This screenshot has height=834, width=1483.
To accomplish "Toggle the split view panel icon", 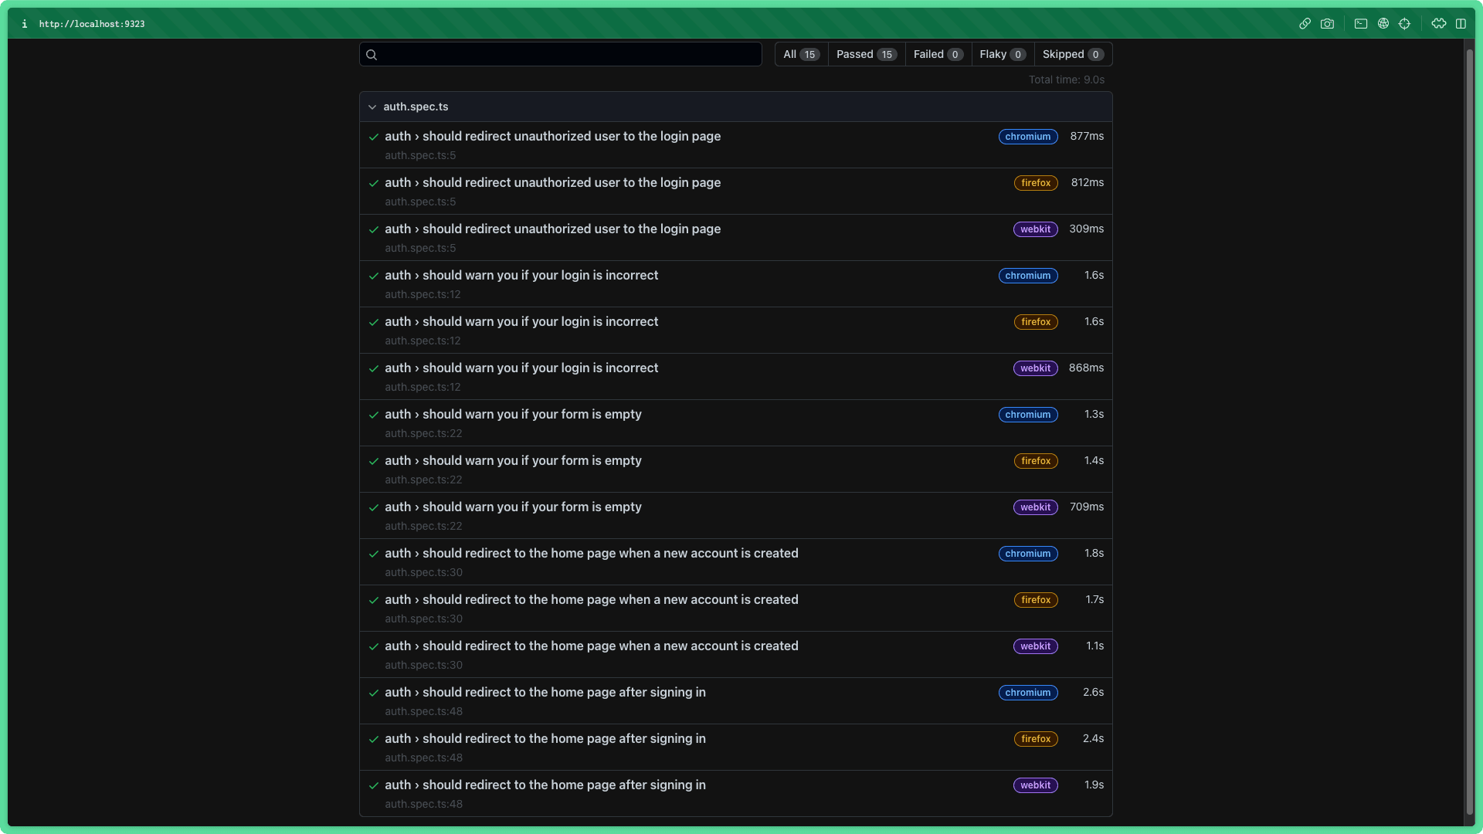I will point(1461,24).
